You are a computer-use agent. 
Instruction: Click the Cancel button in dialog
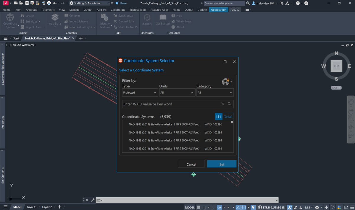191,164
